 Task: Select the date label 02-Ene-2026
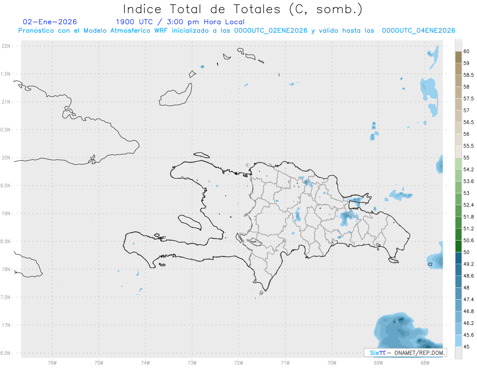point(50,22)
